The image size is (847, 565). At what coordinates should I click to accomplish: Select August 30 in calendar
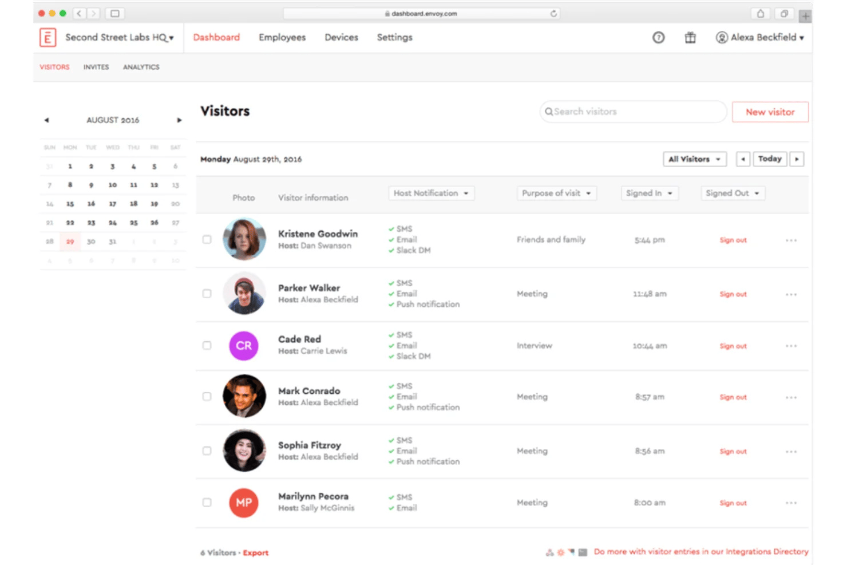coord(91,242)
